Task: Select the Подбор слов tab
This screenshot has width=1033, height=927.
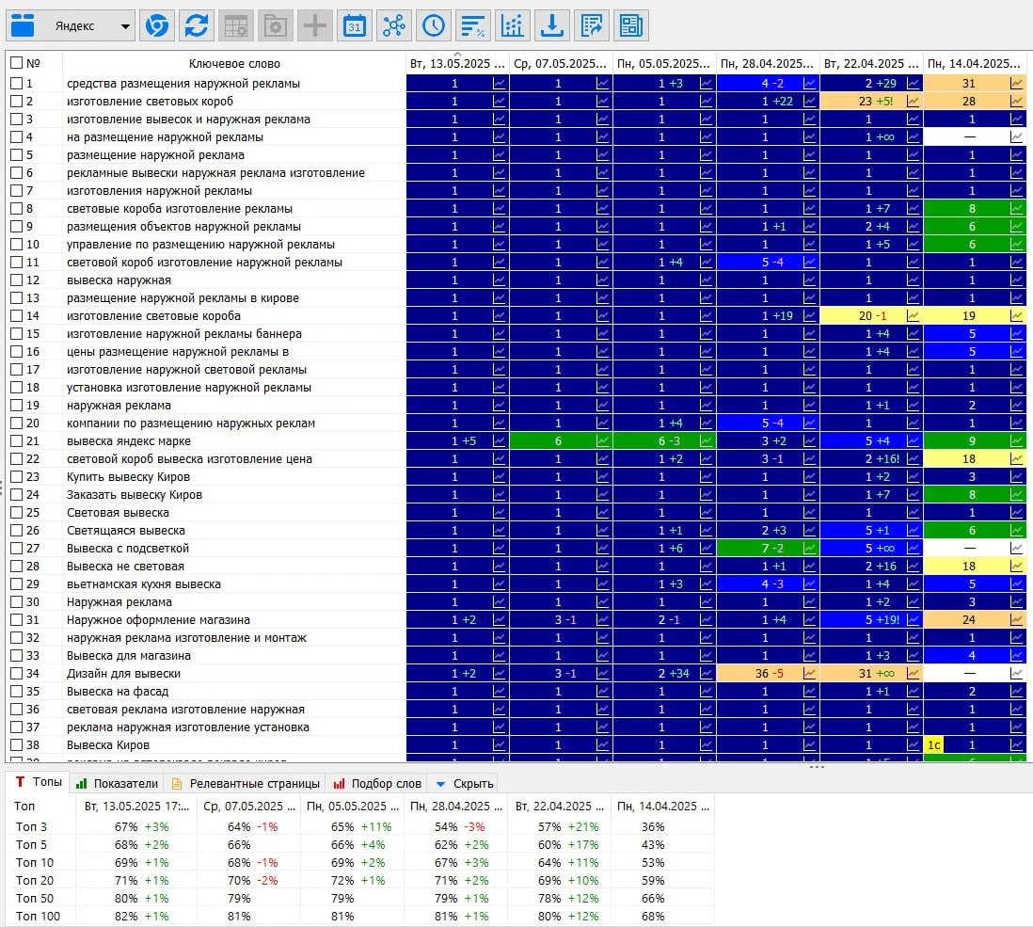Action: (x=377, y=783)
